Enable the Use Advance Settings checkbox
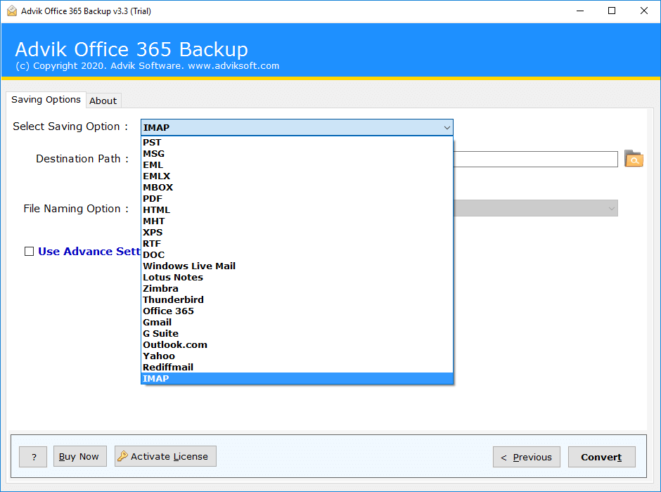 click(29, 252)
